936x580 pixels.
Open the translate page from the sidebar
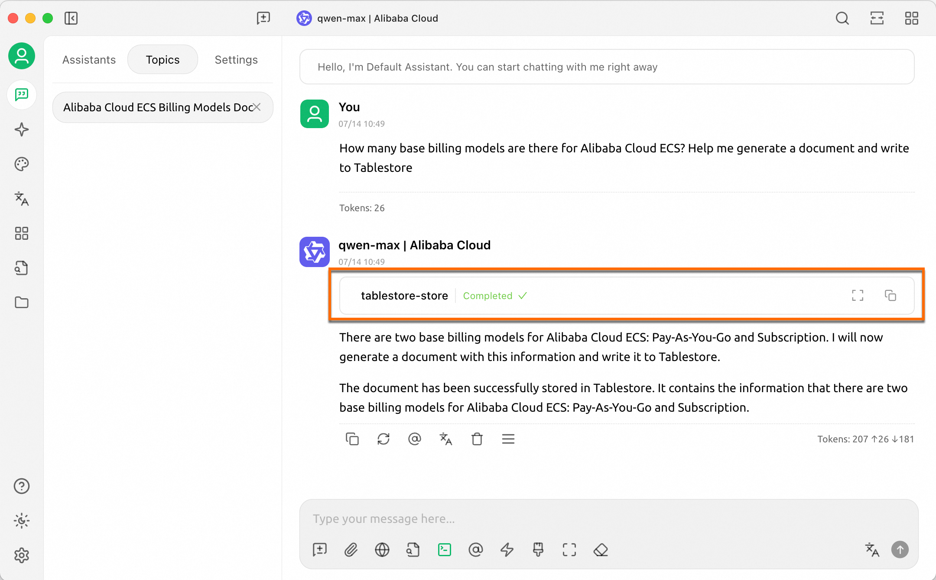[22, 199]
